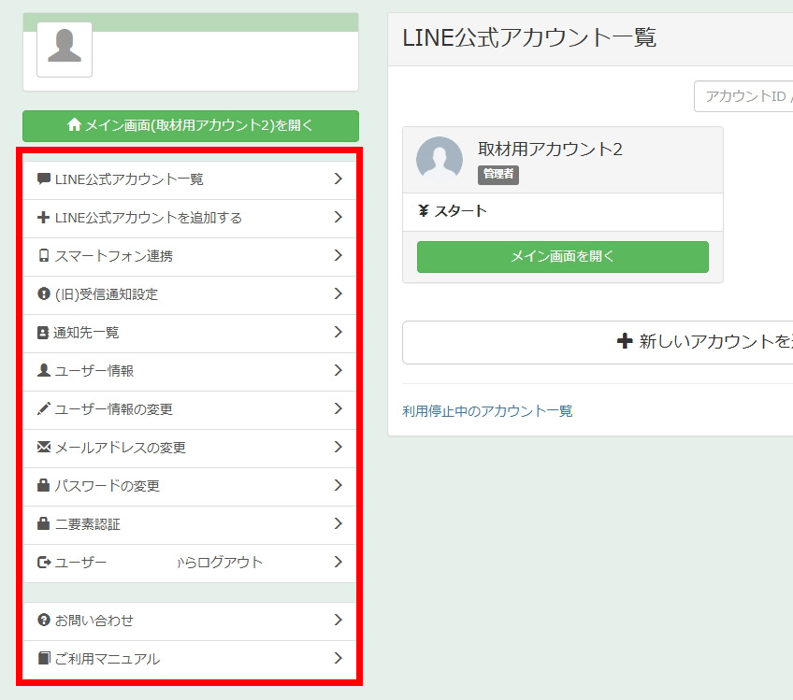Click the question mark icon for お問い合わせ

click(x=43, y=621)
